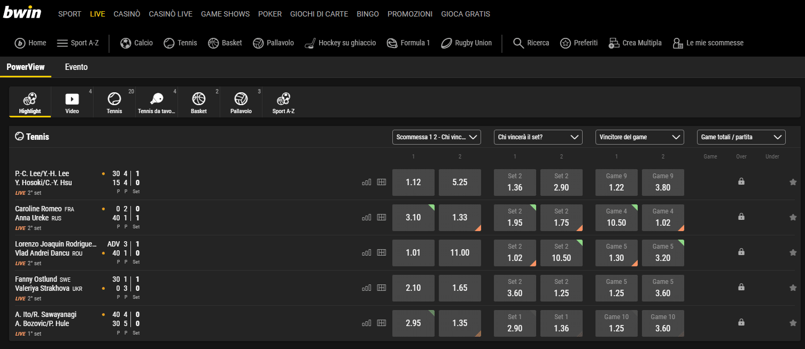Bet on odds 1.12 for Lee doubles
The height and width of the screenshot is (349, 805).
413,182
